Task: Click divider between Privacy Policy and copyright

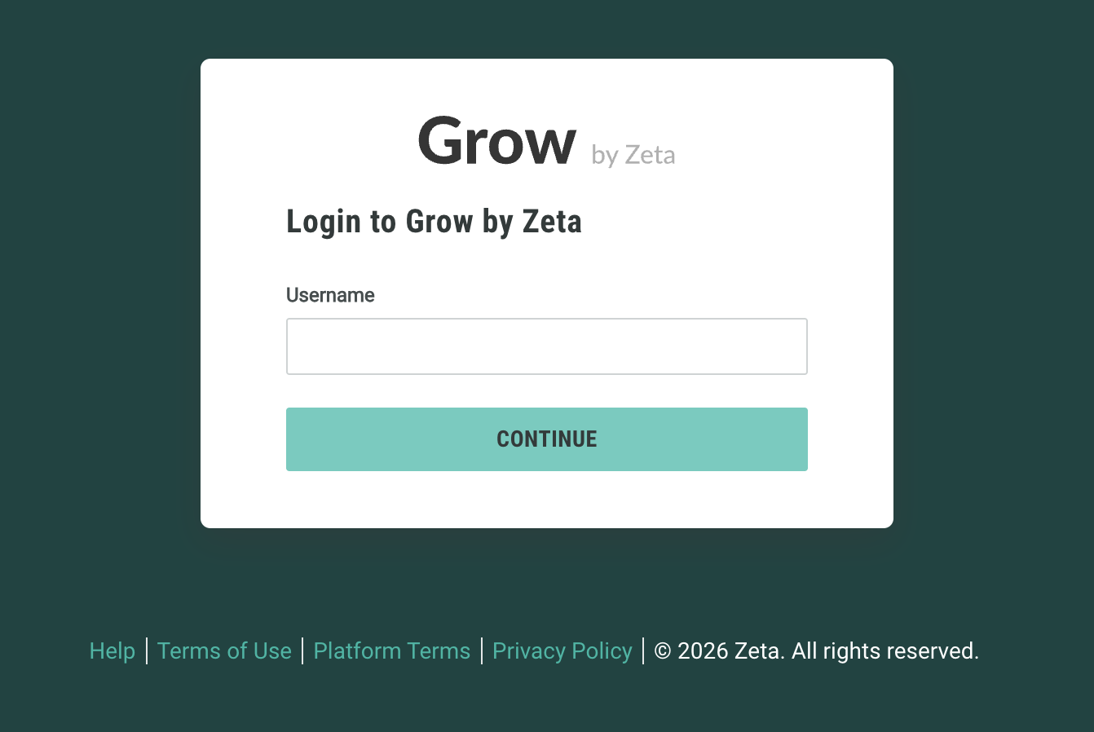Action: point(643,650)
